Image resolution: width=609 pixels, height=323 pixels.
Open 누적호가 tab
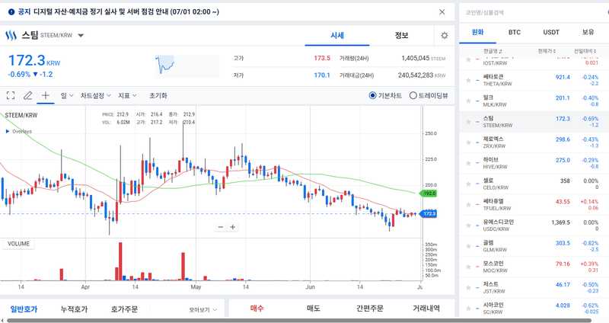pos(74,309)
